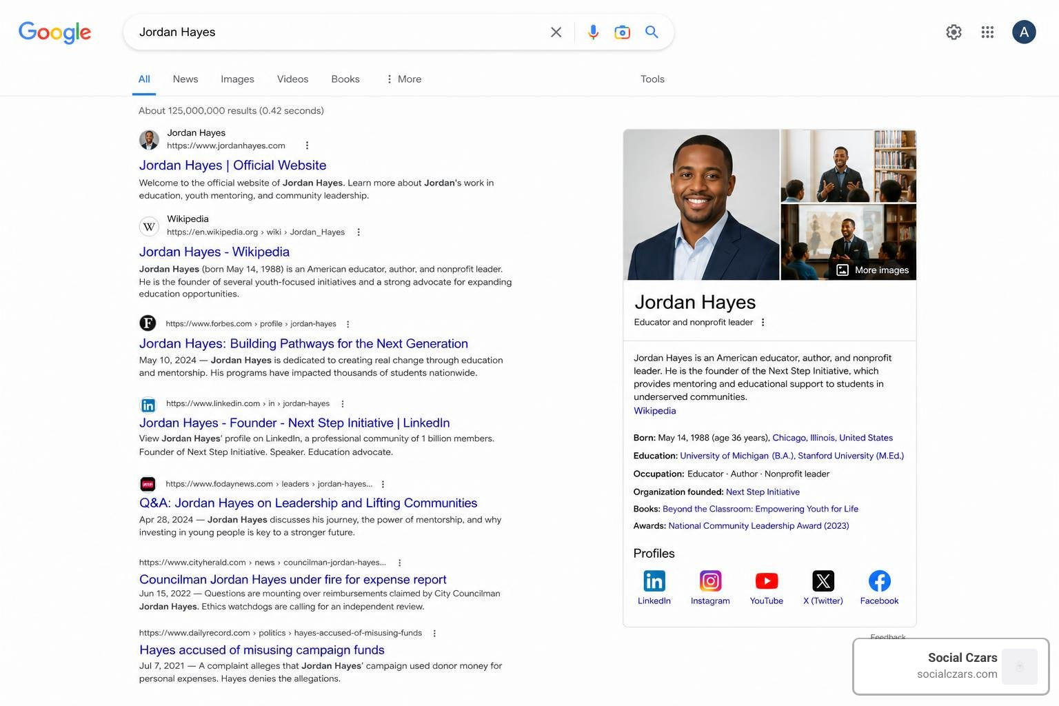Open YouTube profile icon

pos(767,581)
